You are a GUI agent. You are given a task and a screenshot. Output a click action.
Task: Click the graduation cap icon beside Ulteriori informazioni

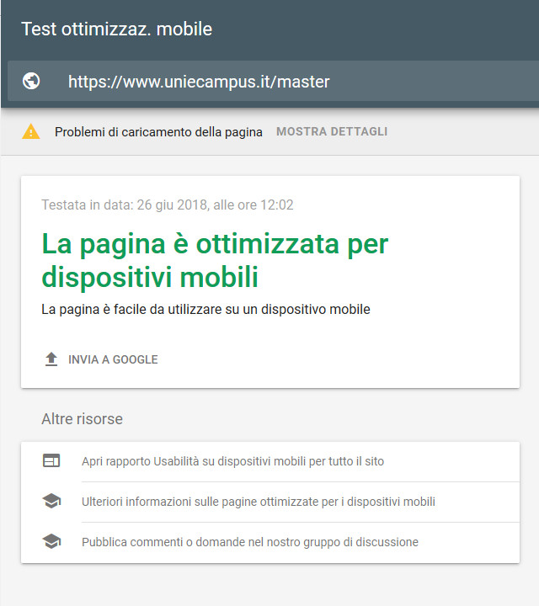pos(51,502)
